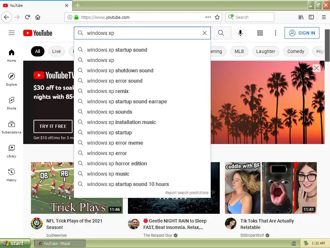This screenshot has height=248, width=330.
Task: Choose suggestion 'windows xp installation music'
Action: point(142,122)
